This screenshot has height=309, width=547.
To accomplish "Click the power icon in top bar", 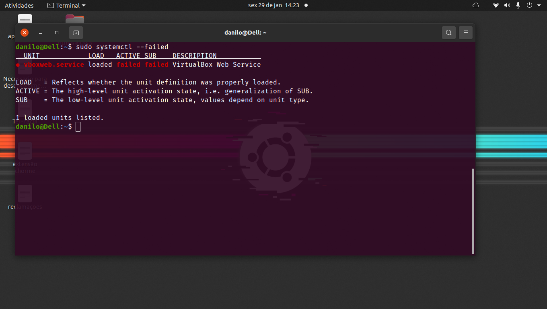I will point(529,5).
